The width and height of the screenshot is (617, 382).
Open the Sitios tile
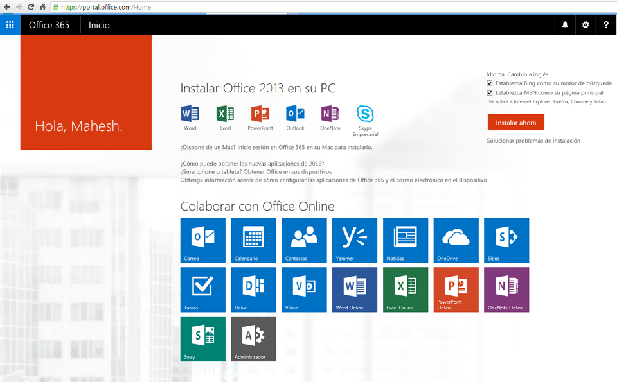click(x=506, y=241)
